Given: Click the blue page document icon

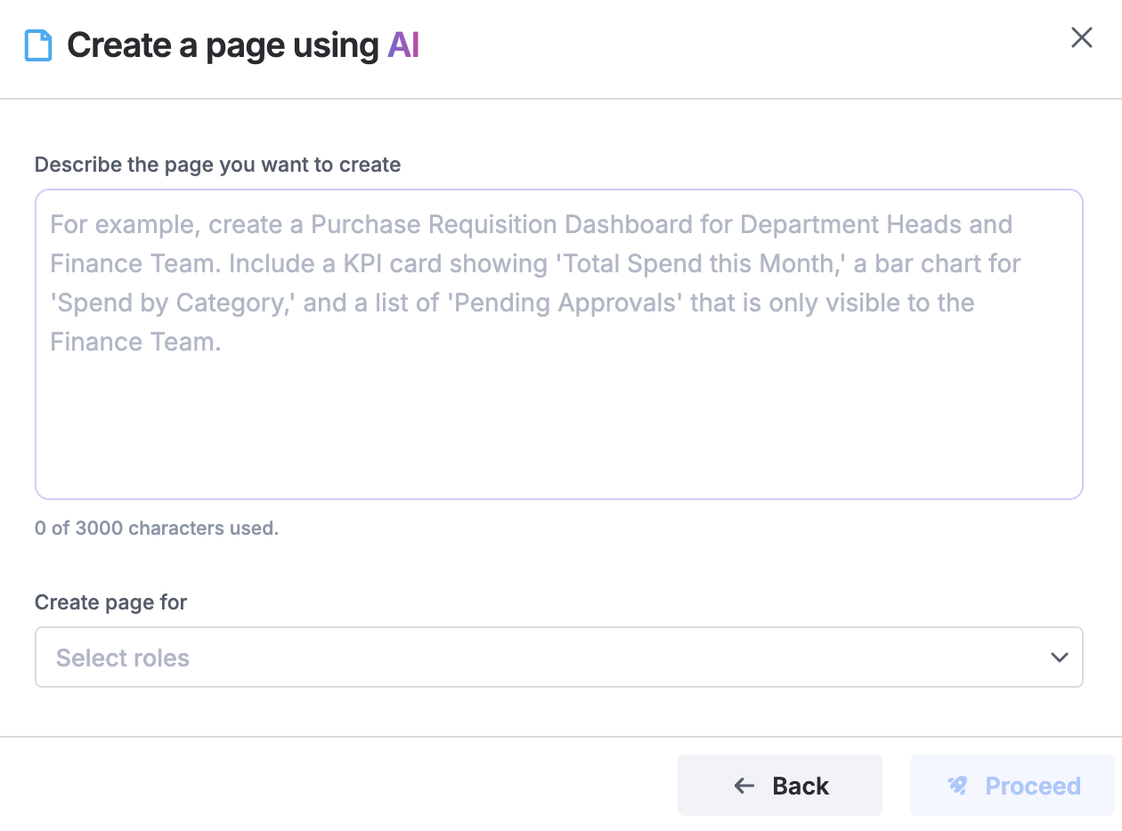Looking at the screenshot, I should 38,45.
